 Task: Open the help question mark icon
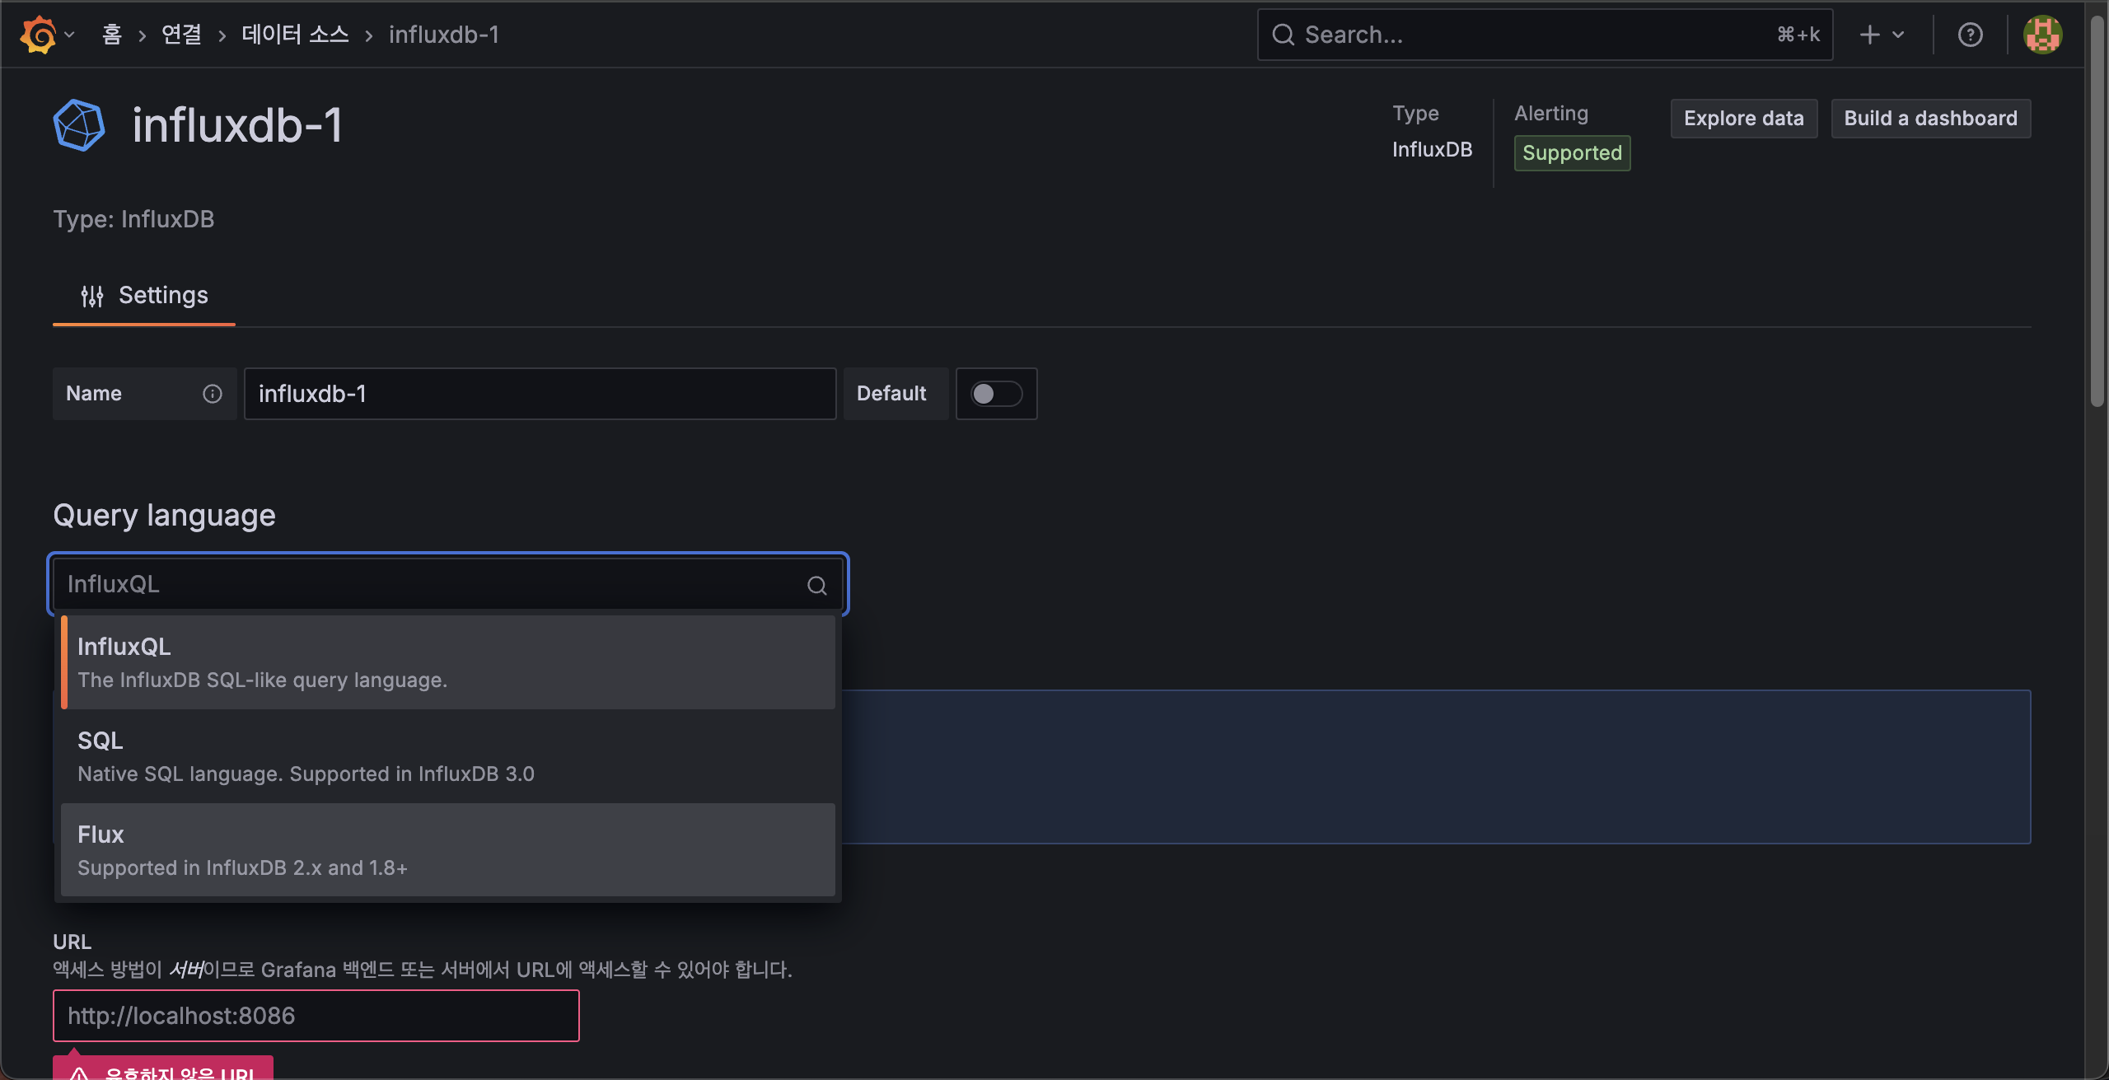click(1970, 35)
